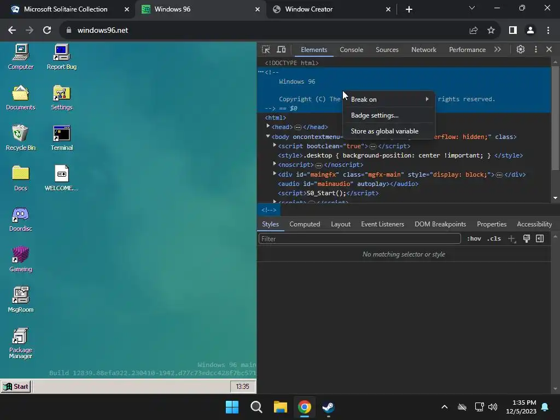The width and height of the screenshot is (560, 420).
Task: Switch to the DOM Breakpoints tab
Action: [x=440, y=224]
